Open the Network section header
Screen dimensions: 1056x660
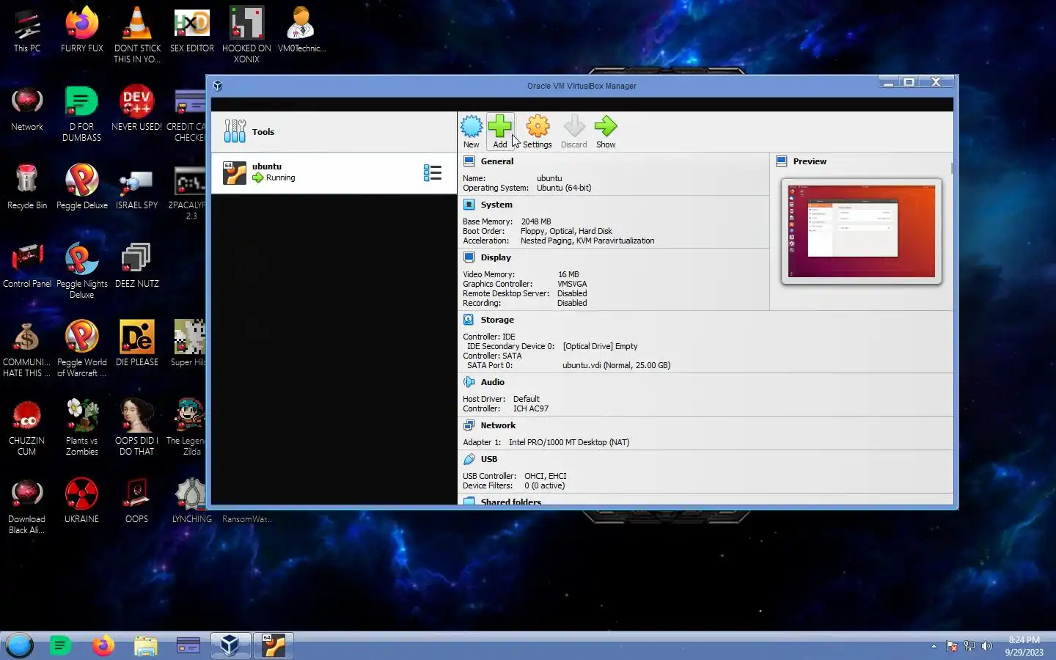coord(498,425)
